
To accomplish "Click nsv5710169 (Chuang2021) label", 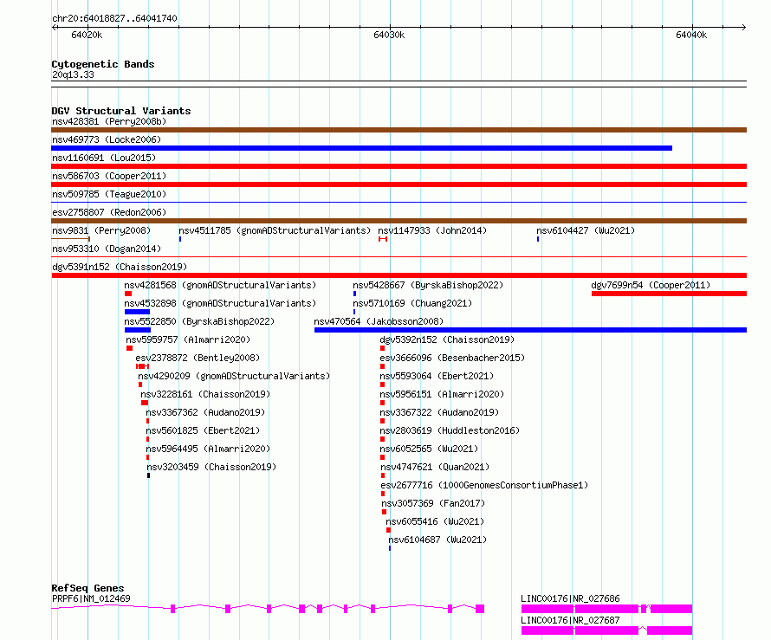I will click(412, 303).
